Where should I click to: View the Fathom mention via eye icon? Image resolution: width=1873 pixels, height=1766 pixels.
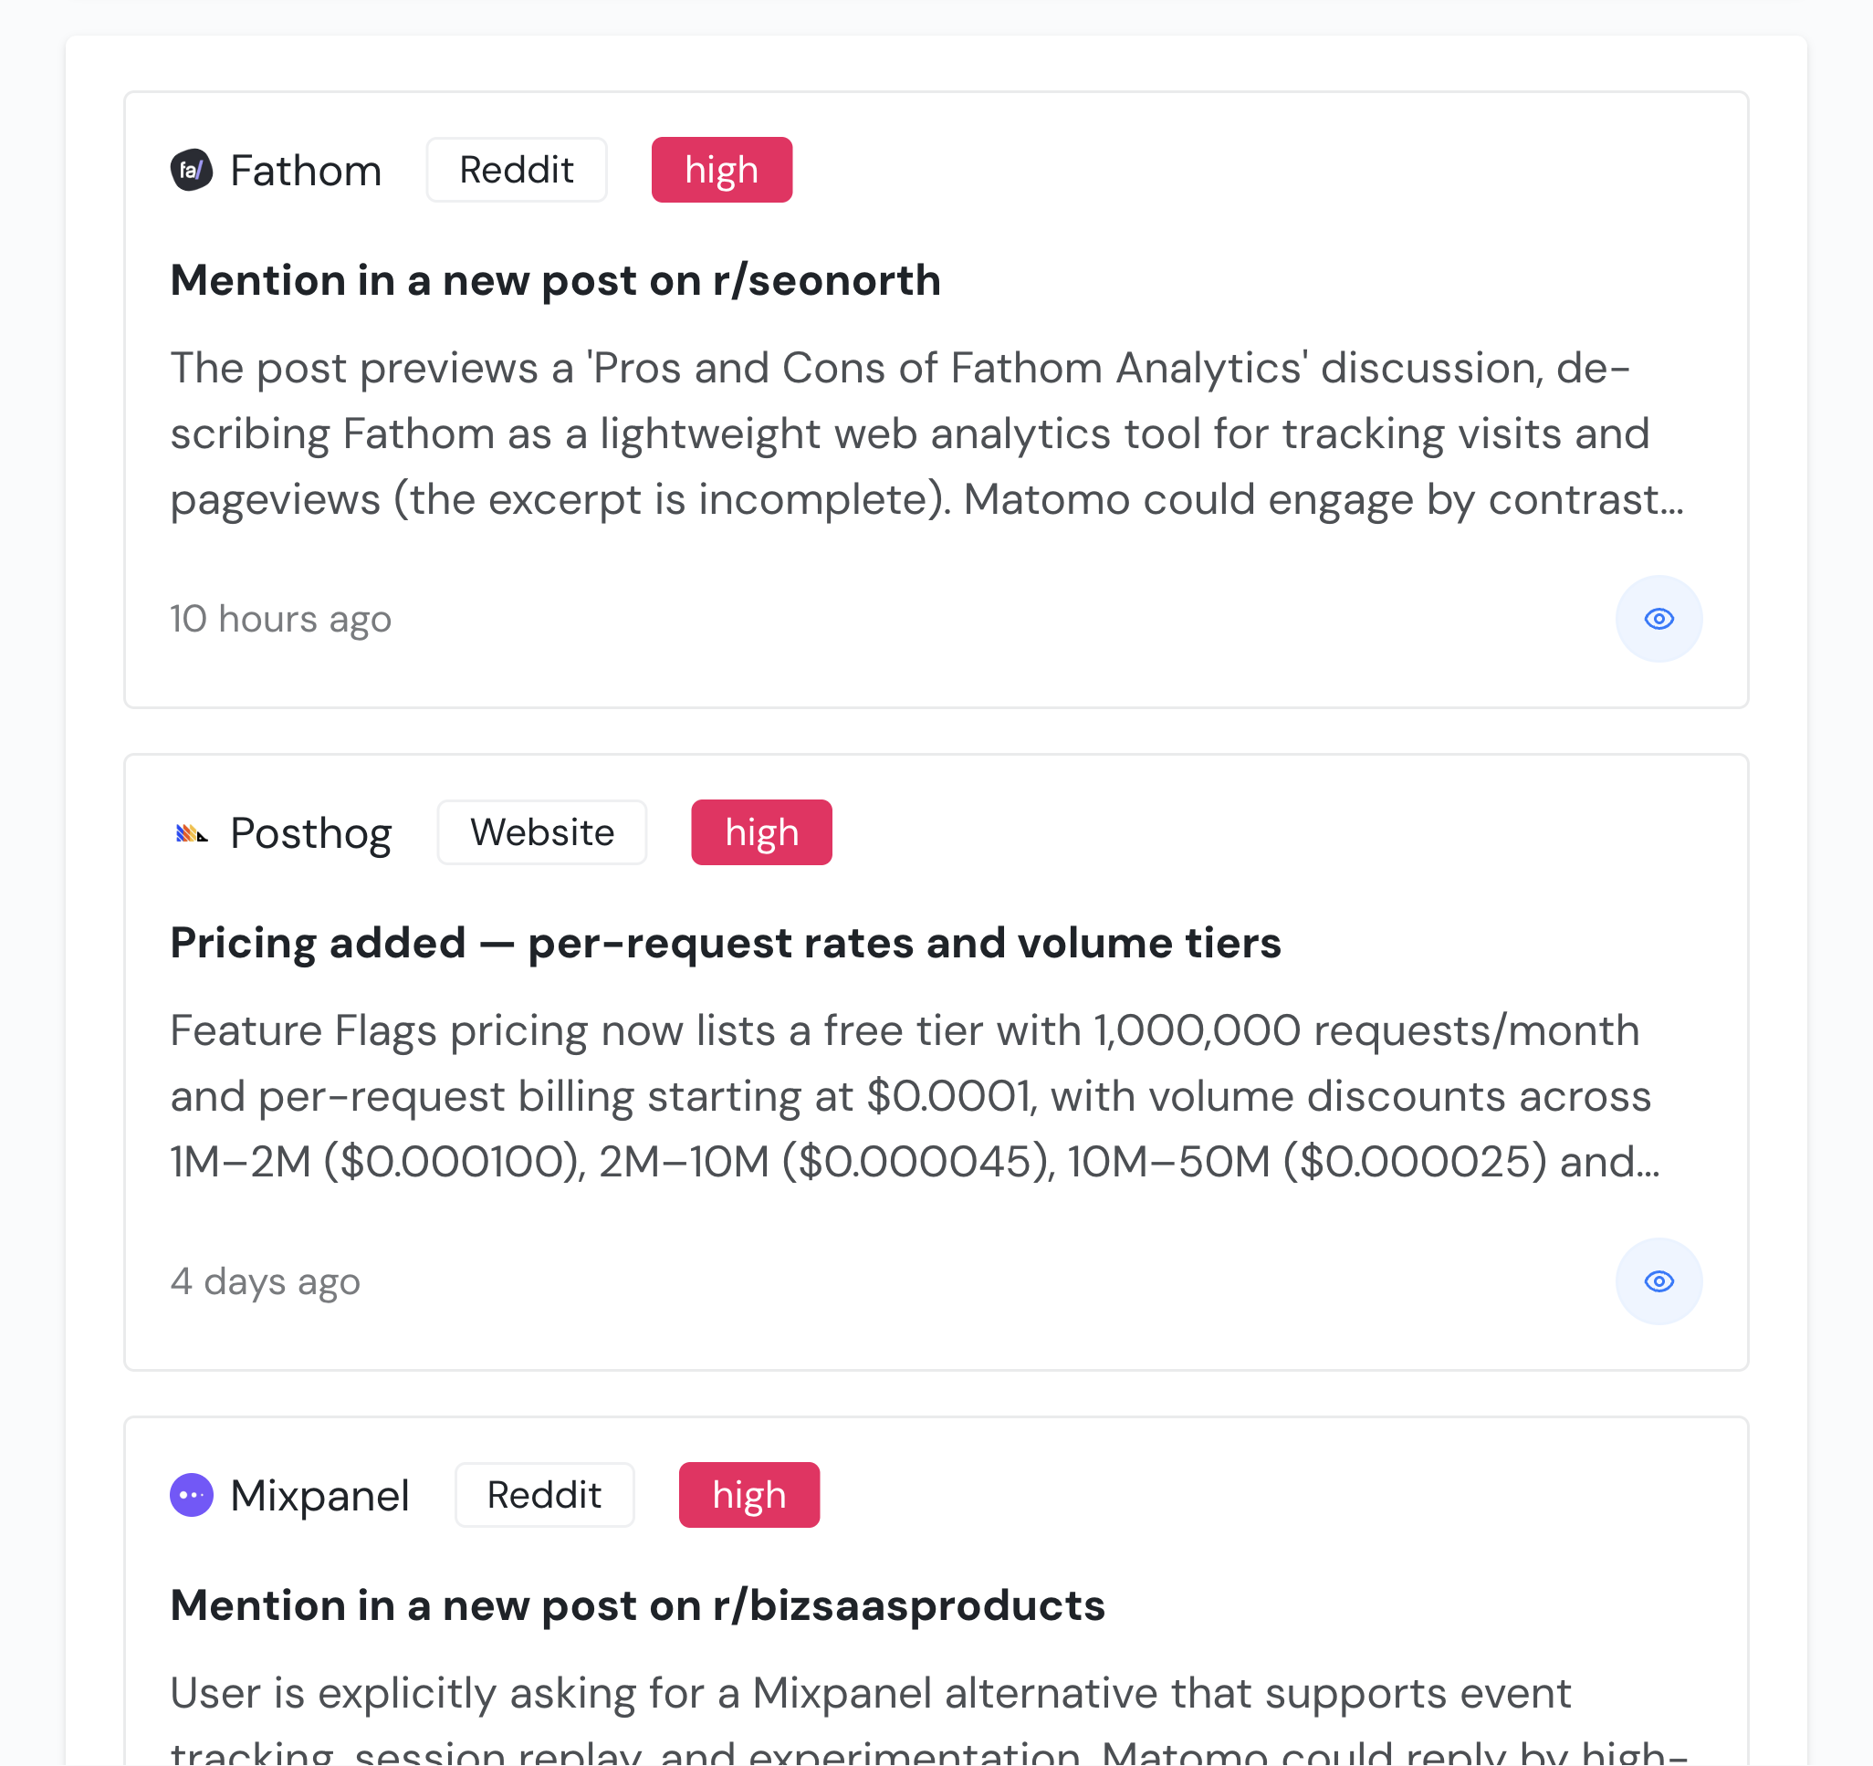pyautogui.click(x=1658, y=619)
